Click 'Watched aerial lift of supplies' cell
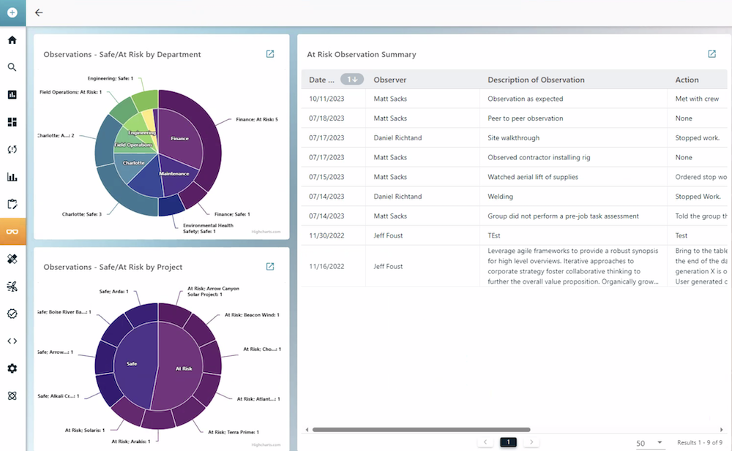Image resolution: width=732 pixels, height=451 pixels. tap(533, 177)
